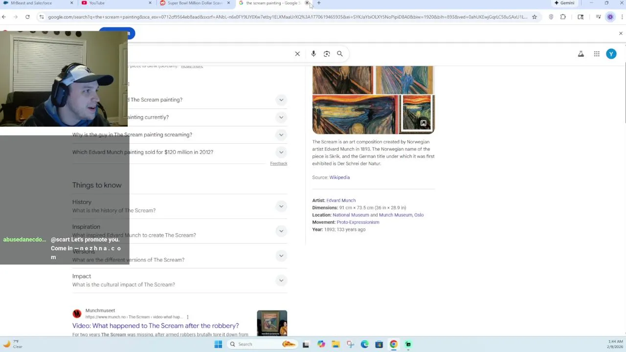Open Munchmuseet site name
The height and width of the screenshot is (352, 626).
[100, 310]
